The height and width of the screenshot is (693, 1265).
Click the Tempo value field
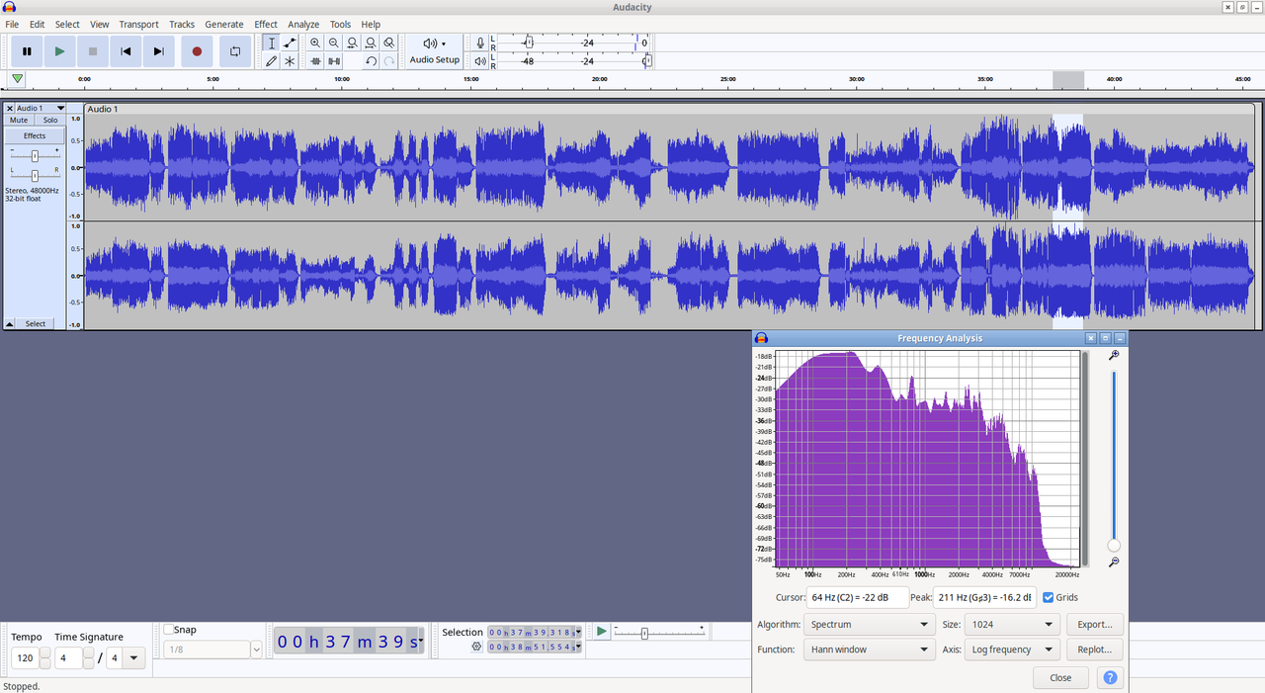[x=25, y=657]
